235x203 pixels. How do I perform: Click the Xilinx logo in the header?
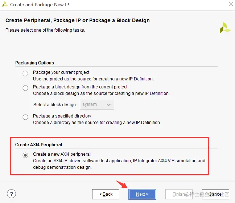225,28
